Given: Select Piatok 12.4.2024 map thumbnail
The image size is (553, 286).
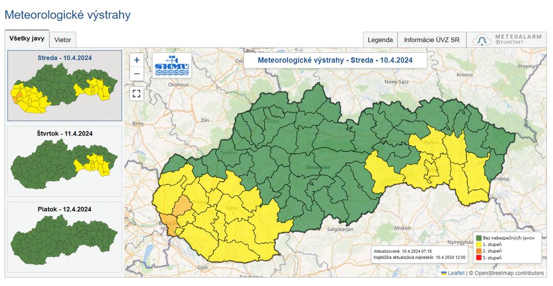Looking at the screenshot, I should coord(65,236).
